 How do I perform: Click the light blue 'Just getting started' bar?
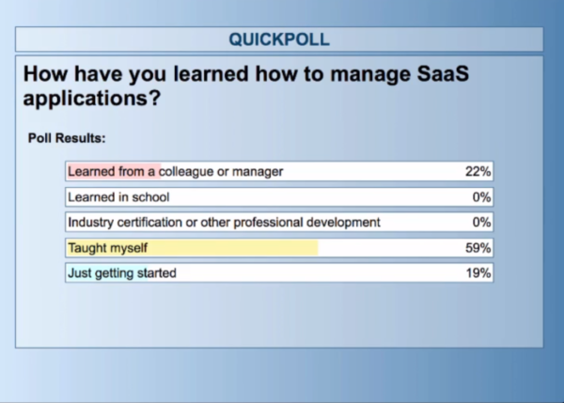point(107,272)
